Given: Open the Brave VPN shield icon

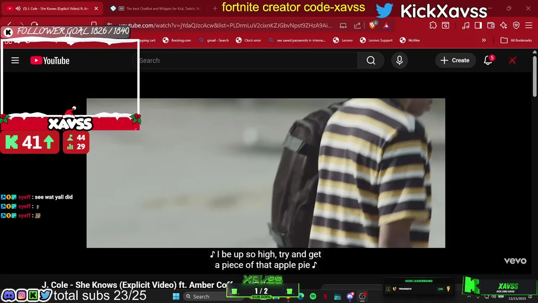Looking at the screenshot, I should 517,26.
